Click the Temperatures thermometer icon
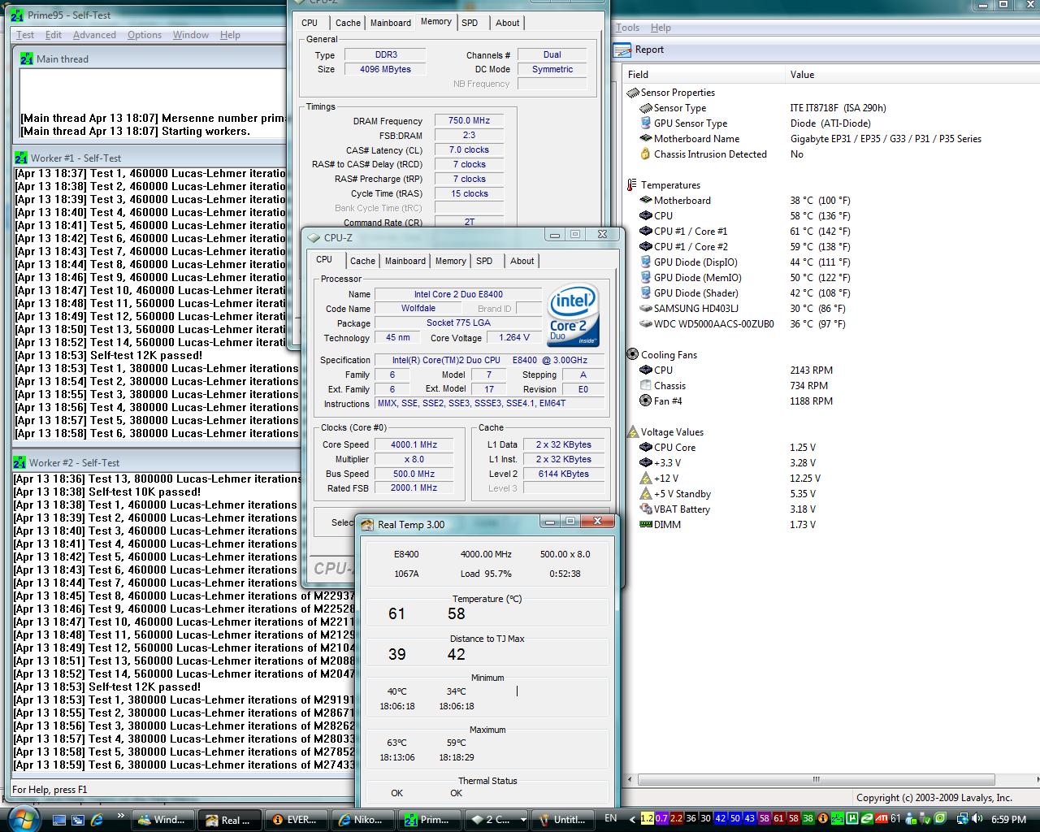The width and height of the screenshot is (1040, 832). (633, 185)
